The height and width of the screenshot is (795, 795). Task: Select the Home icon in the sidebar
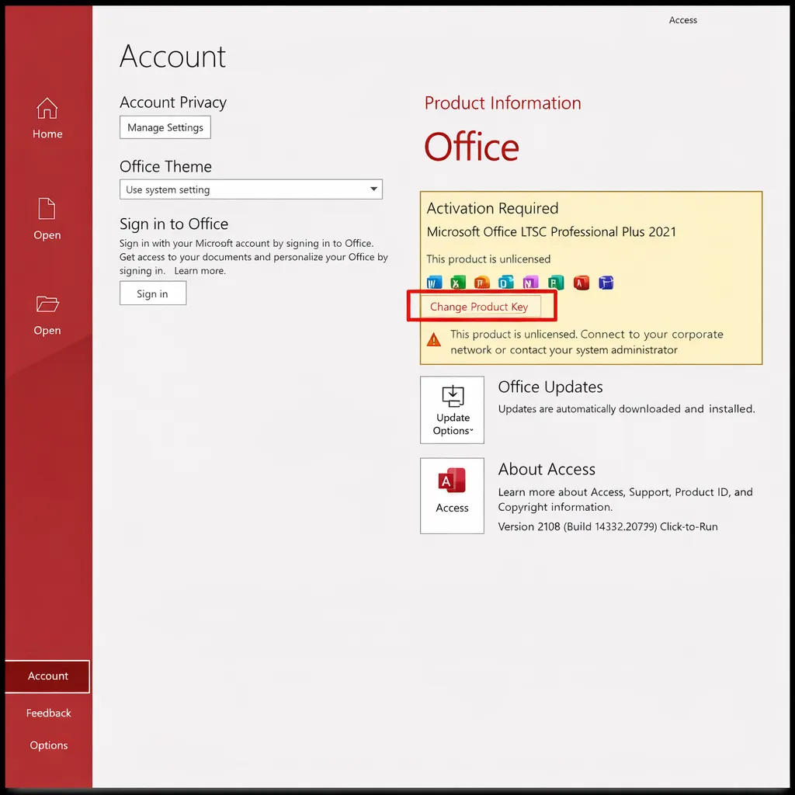[x=47, y=116]
